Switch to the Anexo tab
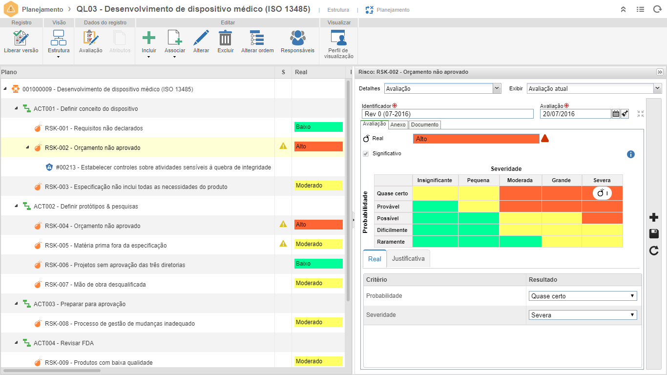 click(398, 125)
